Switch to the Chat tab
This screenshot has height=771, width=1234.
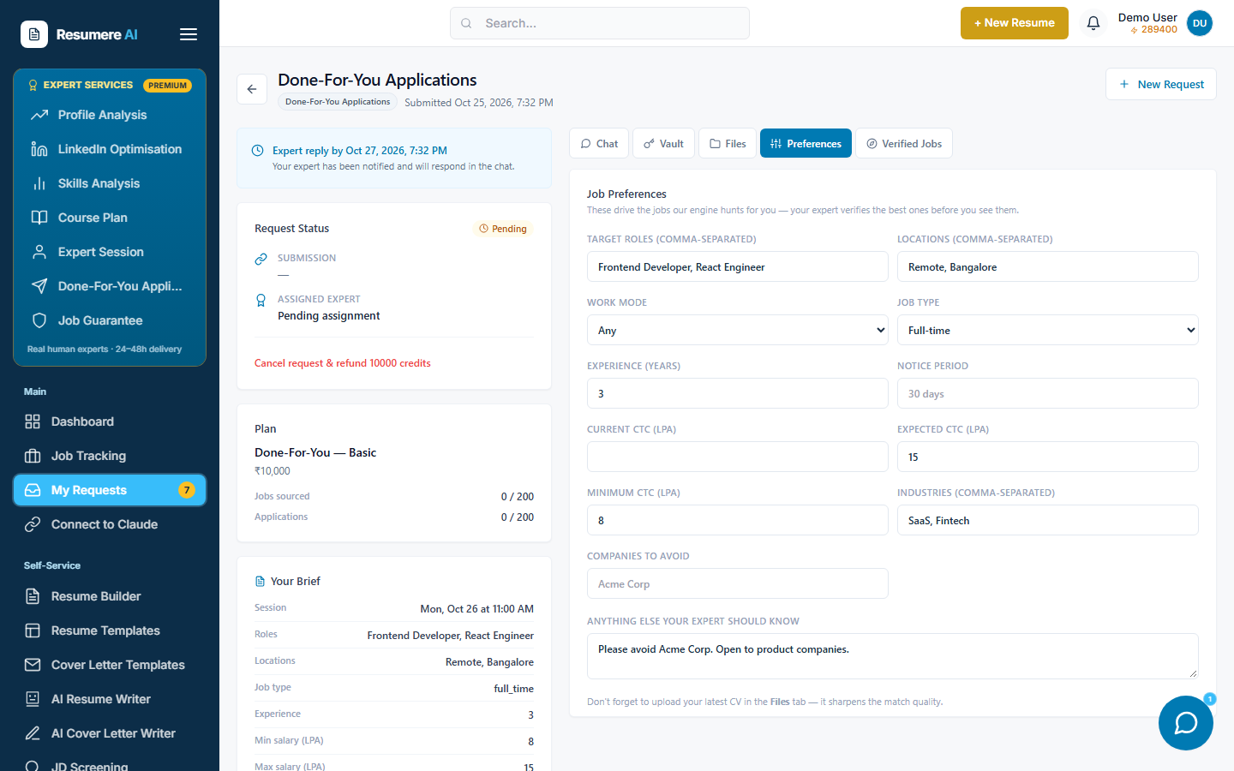tap(599, 143)
